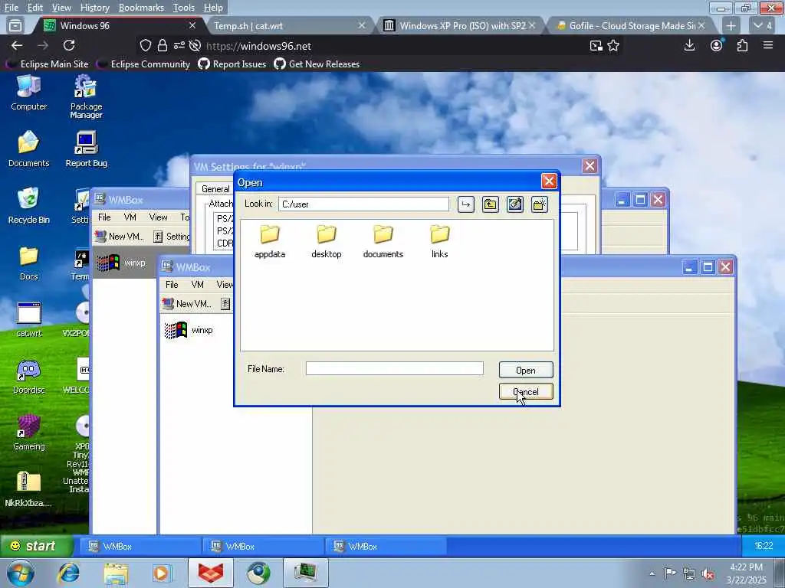List all tabs dropdown arrow
The width and height of the screenshot is (785, 588).
763,25
